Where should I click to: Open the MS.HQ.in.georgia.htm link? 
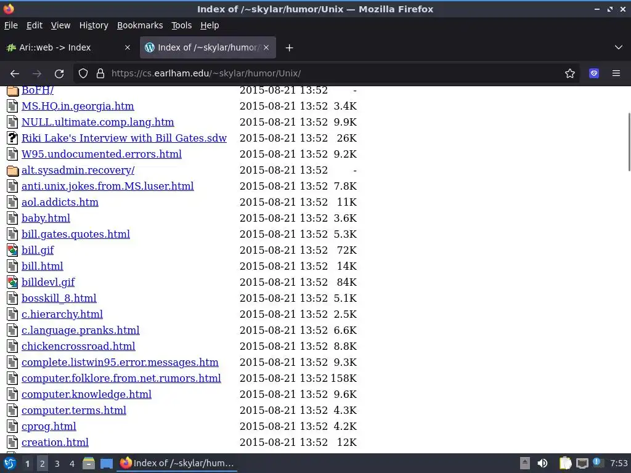pos(78,106)
